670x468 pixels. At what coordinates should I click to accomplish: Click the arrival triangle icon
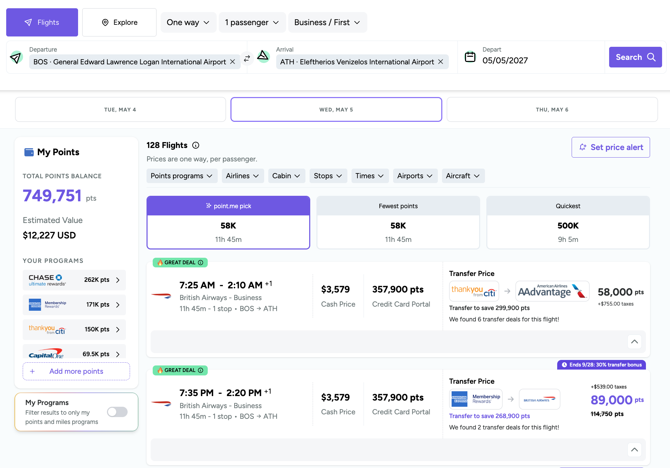(263, 56)
